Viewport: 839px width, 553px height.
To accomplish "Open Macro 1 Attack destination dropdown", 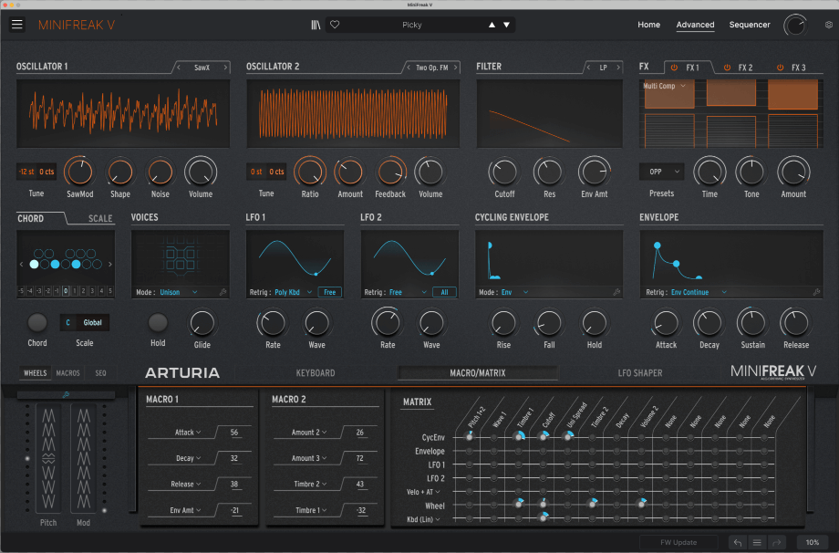I will pyautogui.click(x=188, y=433).
